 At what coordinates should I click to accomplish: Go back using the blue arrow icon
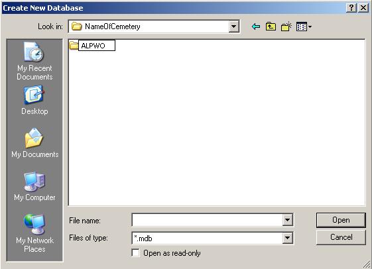[x=256, y=27]
